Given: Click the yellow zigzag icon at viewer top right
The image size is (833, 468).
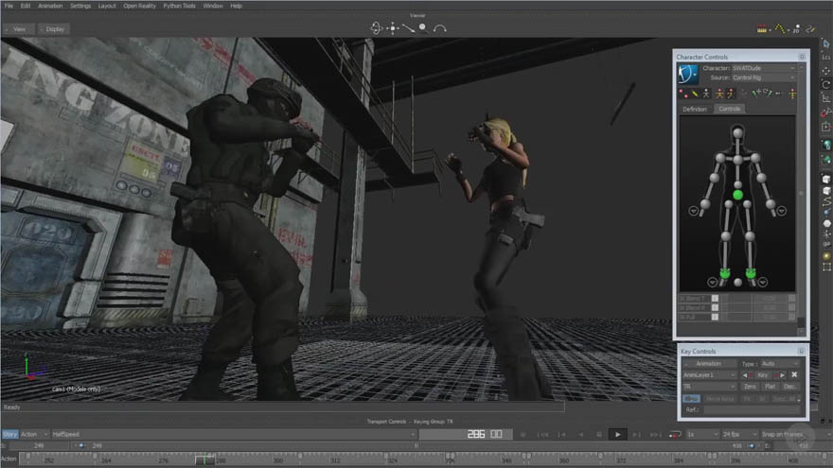Looking at the screenshot, I should [779, 28].
